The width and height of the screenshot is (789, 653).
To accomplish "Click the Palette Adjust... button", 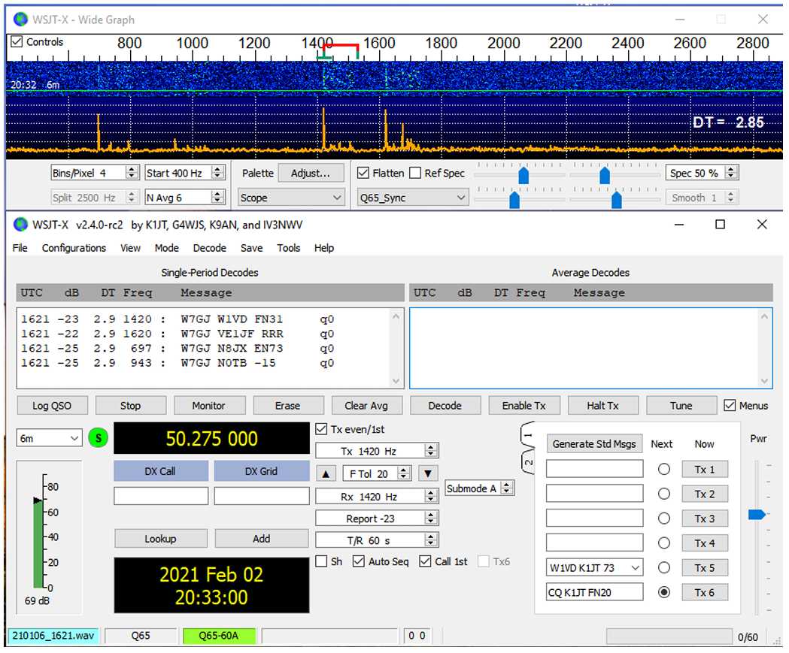I will 311,173.
